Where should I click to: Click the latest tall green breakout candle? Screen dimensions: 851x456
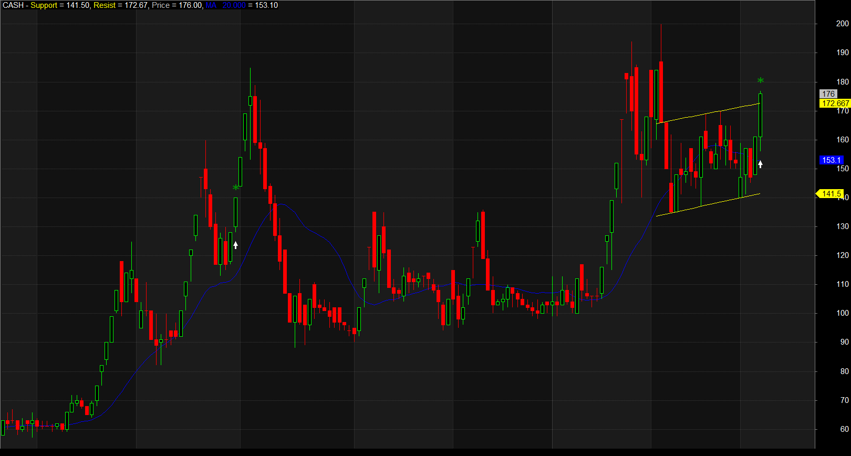tap(760, 115)
